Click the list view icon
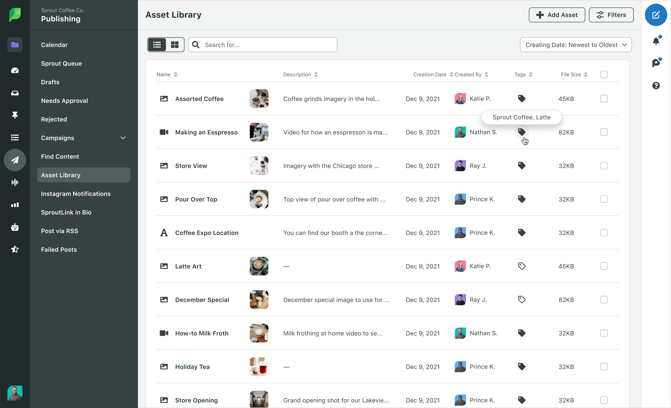The image size is (671, 408). pyautogui.click(x=157, y=45)
